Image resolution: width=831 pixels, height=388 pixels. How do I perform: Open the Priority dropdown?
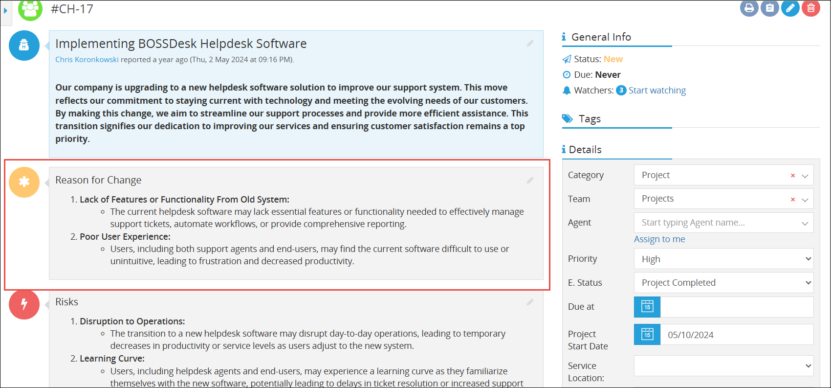click(x=724, y=259)
